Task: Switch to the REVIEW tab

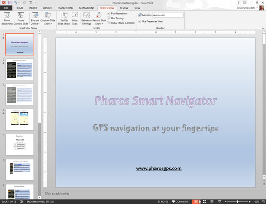Action: point(124,8)
